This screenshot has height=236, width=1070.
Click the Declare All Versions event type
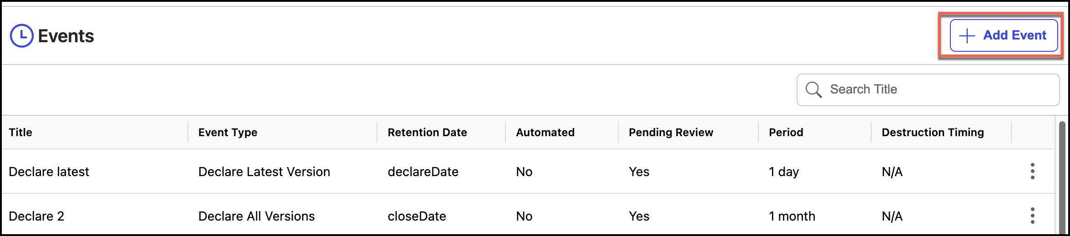pos(256,216)
